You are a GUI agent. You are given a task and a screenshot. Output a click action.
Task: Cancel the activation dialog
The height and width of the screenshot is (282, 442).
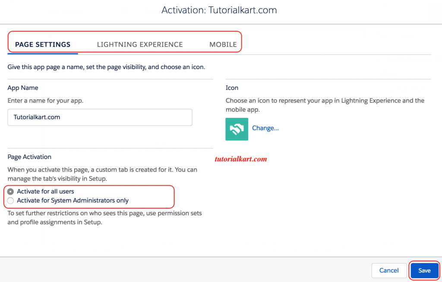pyautogui.click(x=388, y=270)
